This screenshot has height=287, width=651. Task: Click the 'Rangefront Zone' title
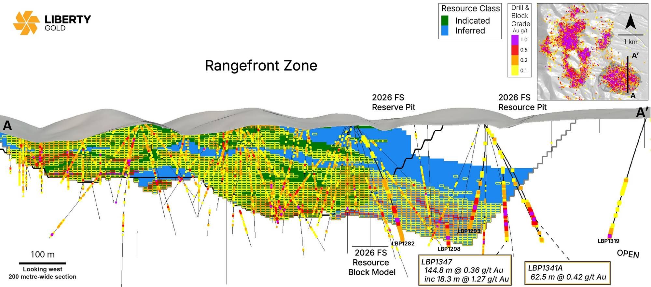pos(261,65)
